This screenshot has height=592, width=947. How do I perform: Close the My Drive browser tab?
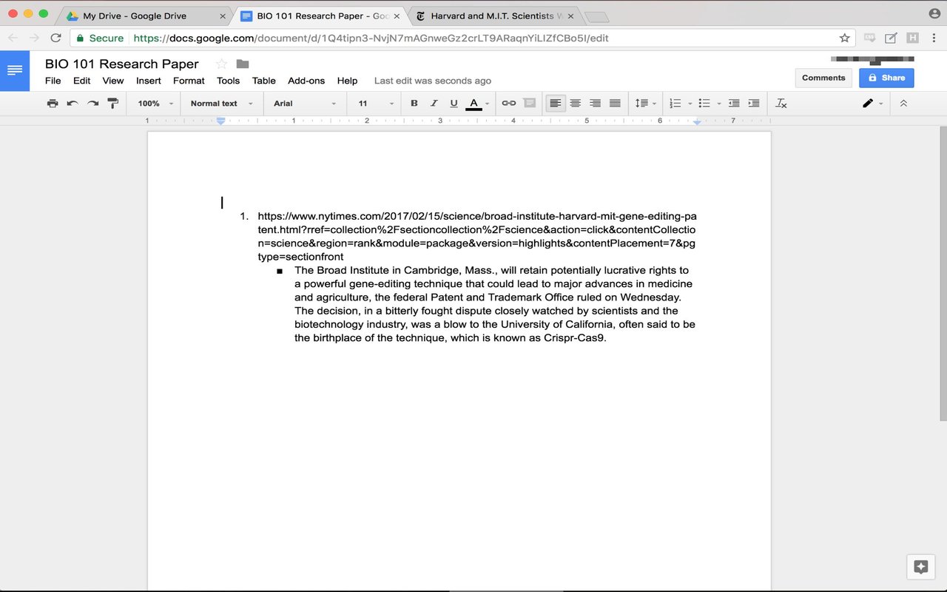tap(223, 16)
